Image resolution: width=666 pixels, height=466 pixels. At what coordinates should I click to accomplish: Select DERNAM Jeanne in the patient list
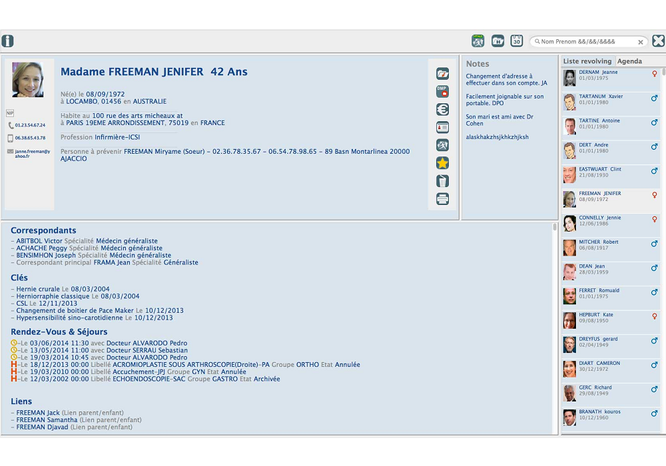(x=597, y=72)
